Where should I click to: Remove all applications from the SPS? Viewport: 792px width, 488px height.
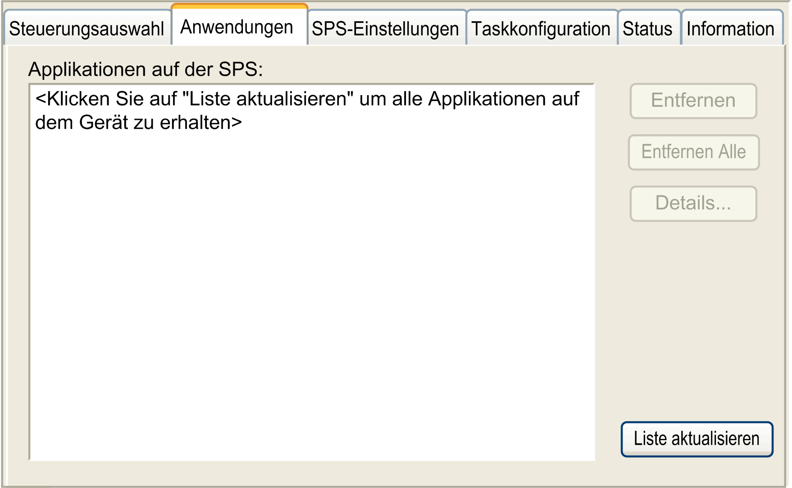(x=693, y=152)
